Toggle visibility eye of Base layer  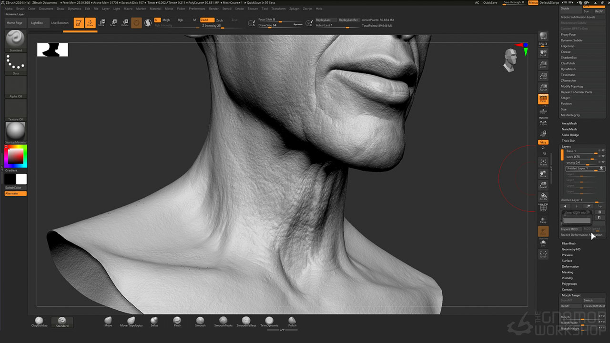tap(603, 151)
